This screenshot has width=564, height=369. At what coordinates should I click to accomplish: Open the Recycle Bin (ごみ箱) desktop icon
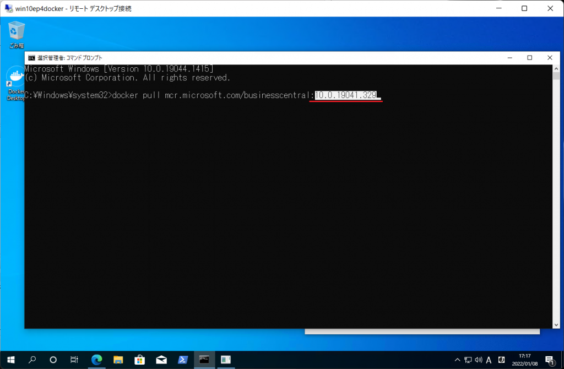point(16,34)
